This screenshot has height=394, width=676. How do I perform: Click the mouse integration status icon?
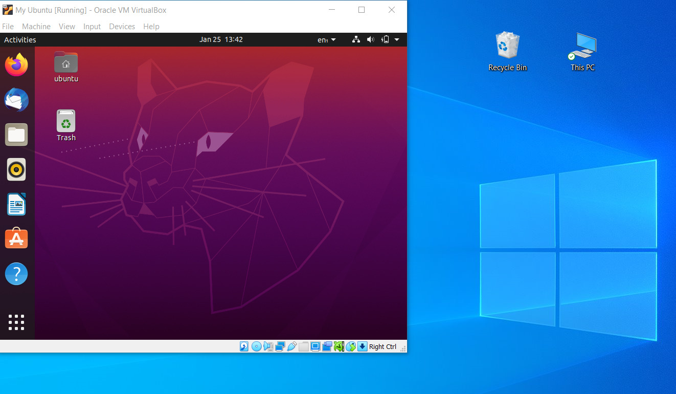click(351, 346)
